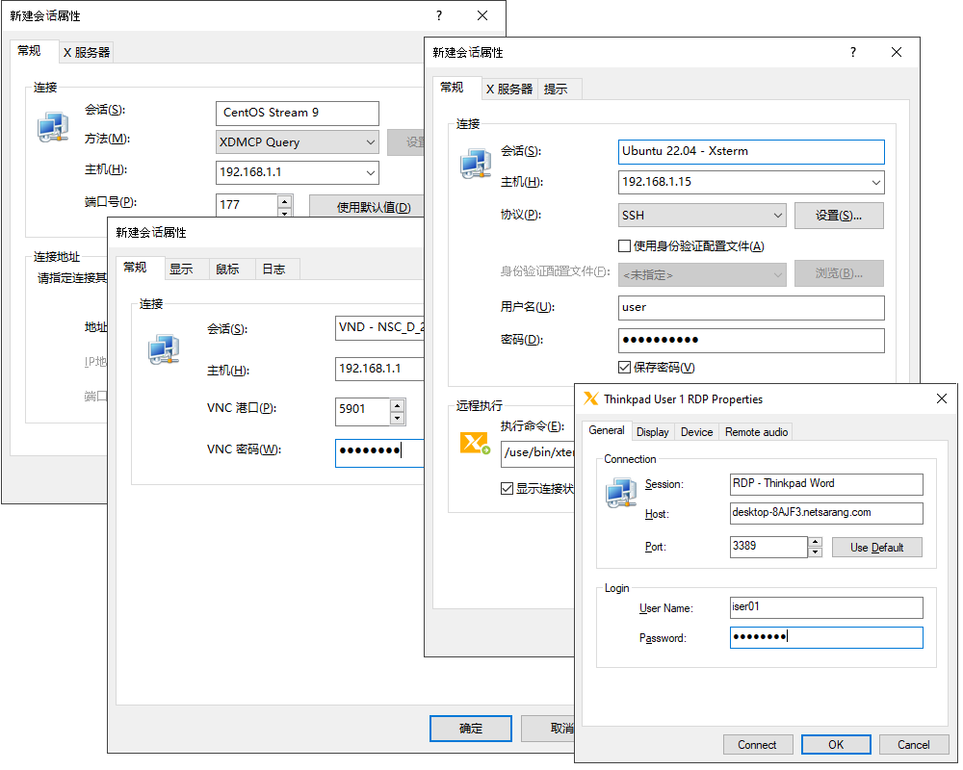Click the VND - NSC_D session name field

pos(379,328)
